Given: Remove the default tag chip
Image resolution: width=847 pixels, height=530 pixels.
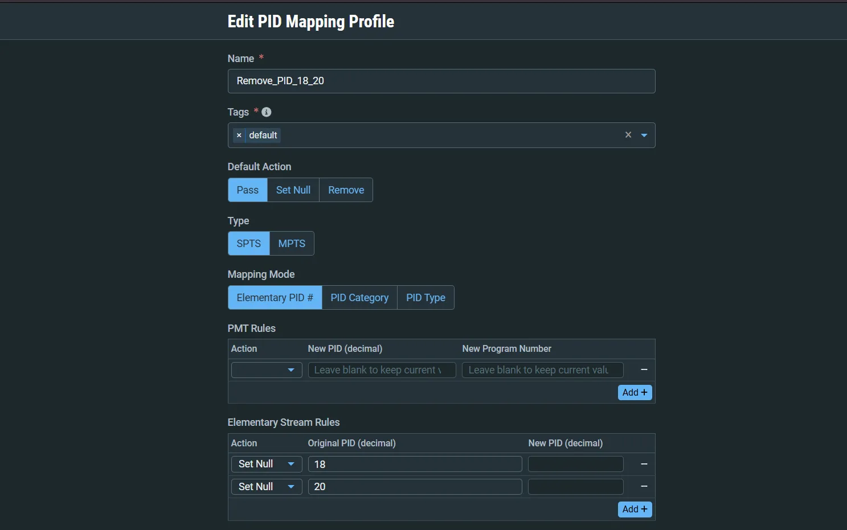Looking at the screenshot, I should pyautogui.click(x=239, y=135).
